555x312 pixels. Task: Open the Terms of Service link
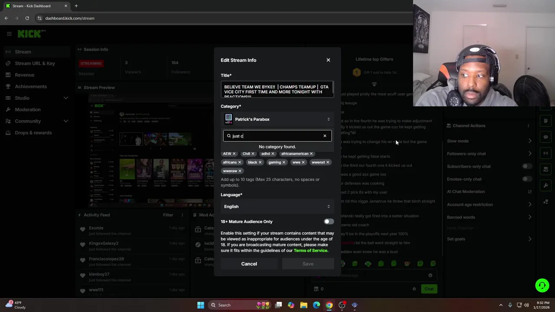tap(310, 250)
